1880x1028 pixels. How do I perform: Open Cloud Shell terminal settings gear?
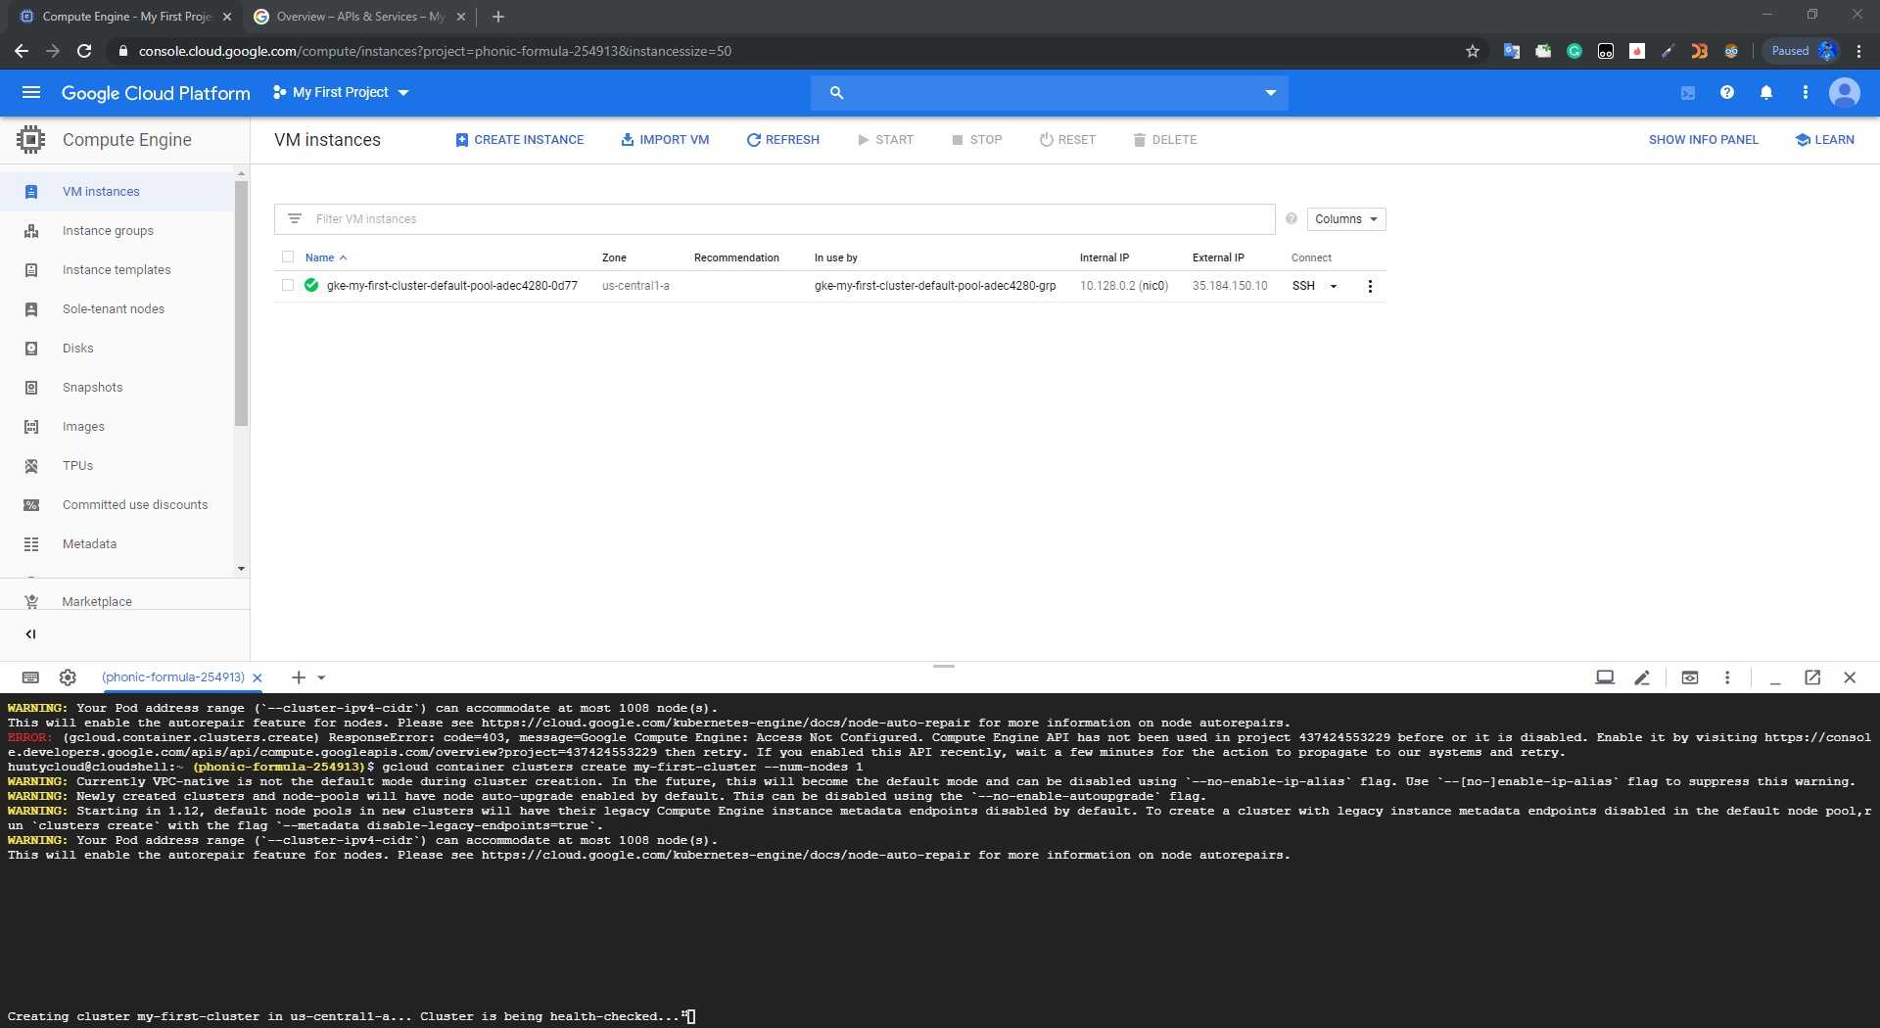[68, 678]
